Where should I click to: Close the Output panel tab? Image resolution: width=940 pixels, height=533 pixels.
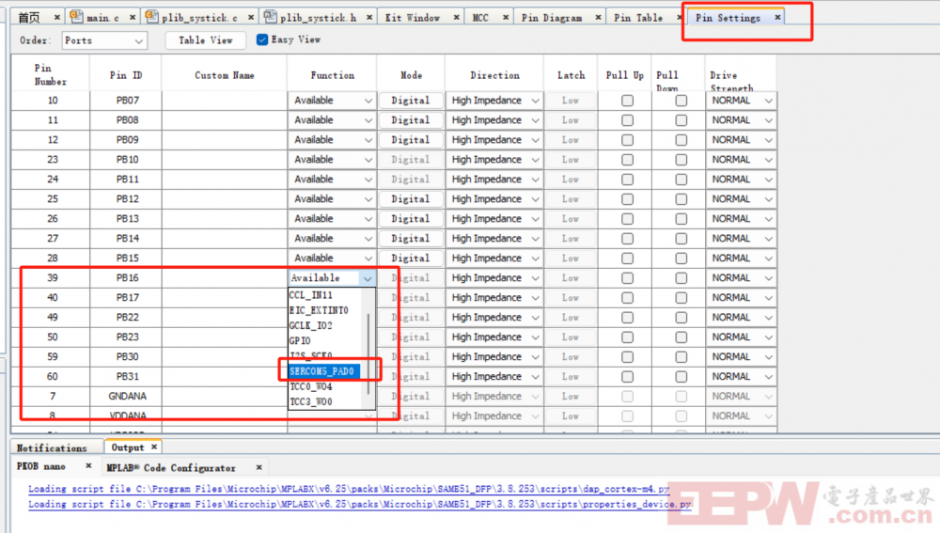(154, 447)
